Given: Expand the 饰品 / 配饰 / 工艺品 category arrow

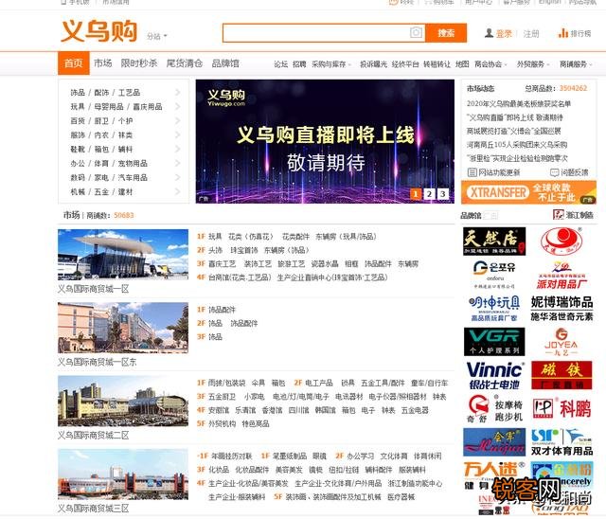Looking at the screenshot, I should 178,93.
